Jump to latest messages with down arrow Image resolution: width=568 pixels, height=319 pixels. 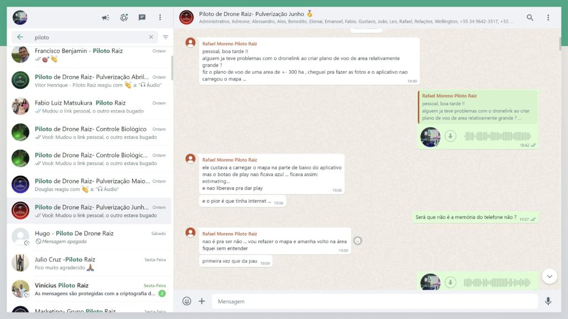pos(550,276)
